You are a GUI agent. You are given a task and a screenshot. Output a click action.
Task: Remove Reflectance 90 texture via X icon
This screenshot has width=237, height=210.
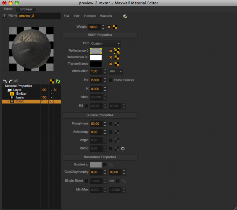click(x=111, y=57)
